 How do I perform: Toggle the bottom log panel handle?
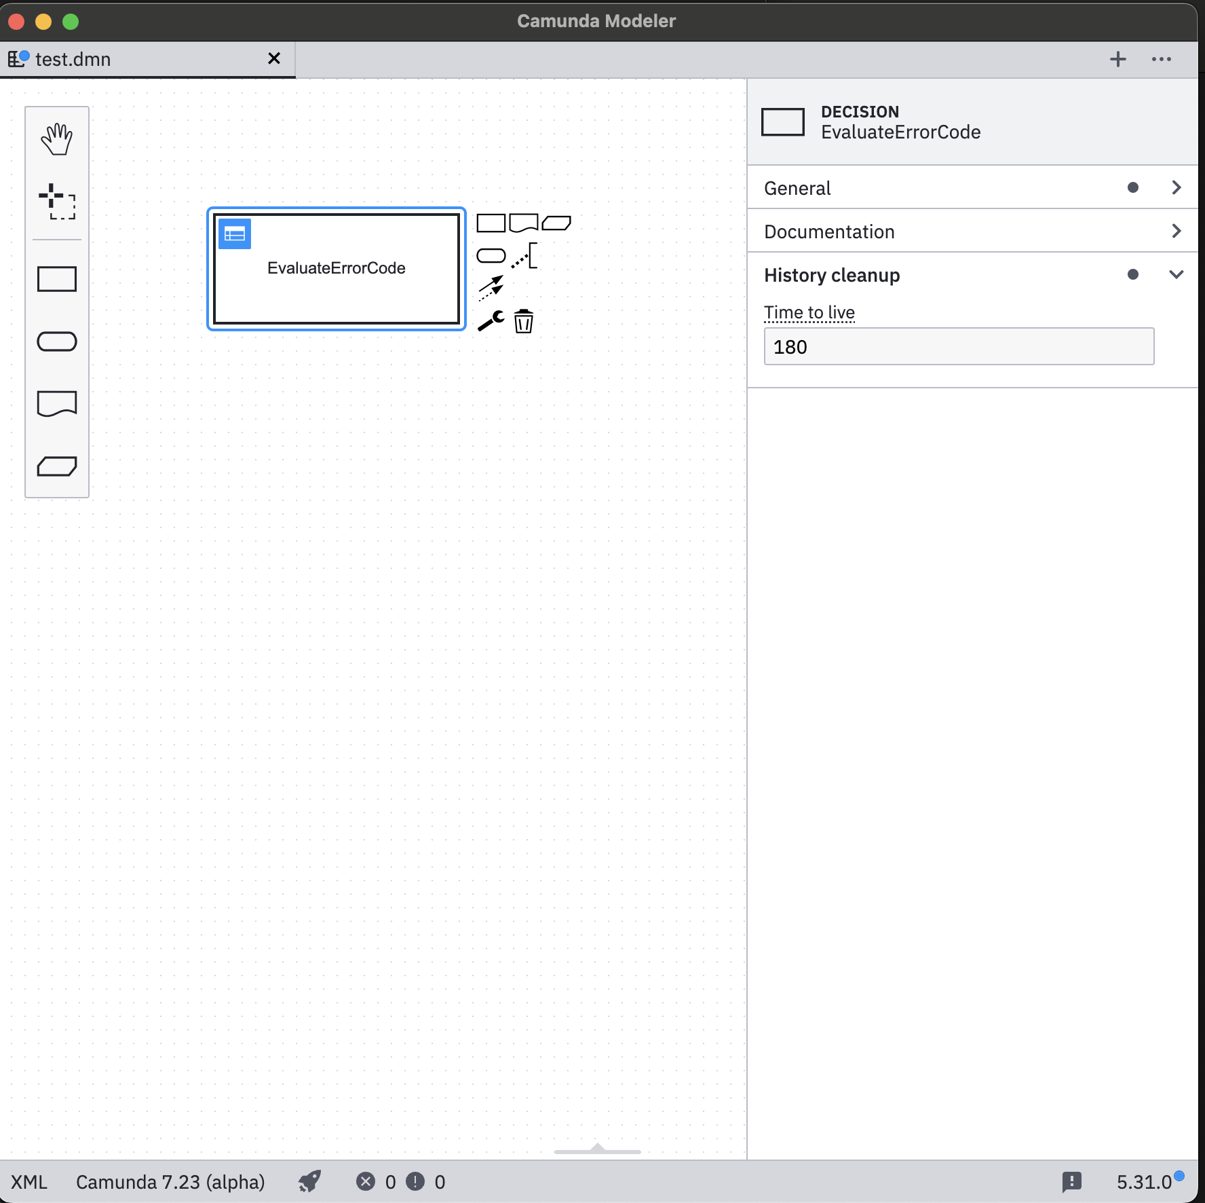597,1149
